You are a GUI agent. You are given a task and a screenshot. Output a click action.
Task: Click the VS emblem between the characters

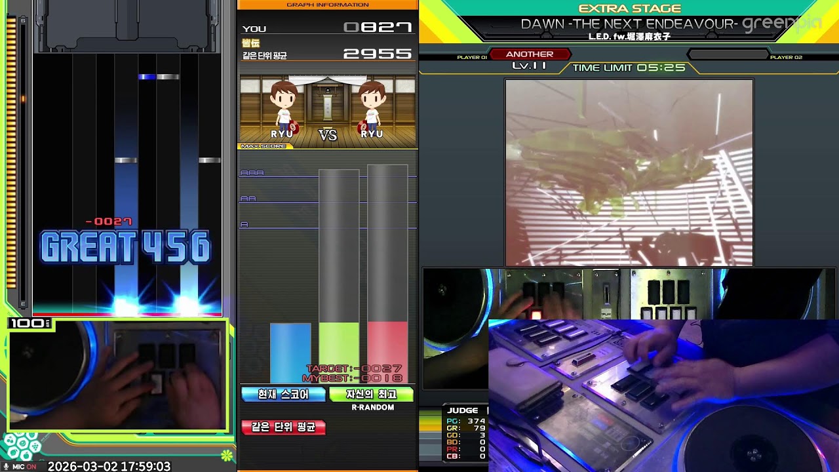click(328, 135)
